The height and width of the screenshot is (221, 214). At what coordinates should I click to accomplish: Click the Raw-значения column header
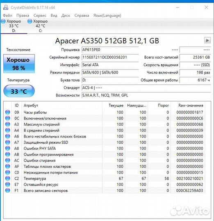tap(188, 106)
